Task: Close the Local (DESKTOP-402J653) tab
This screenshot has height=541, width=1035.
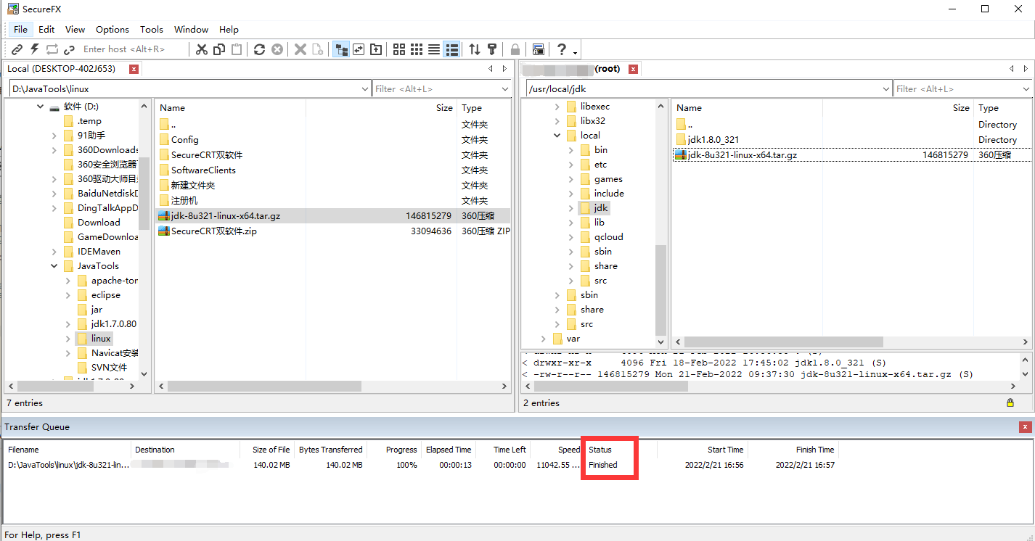Action: pyautogui.click(x=134, y=69)
